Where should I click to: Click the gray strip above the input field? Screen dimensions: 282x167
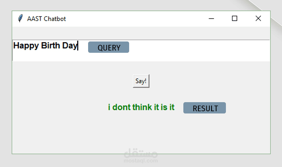tap(141, 33)
